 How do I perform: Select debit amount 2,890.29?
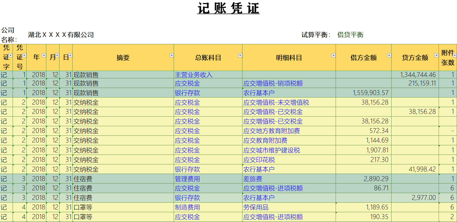[x=376, y=179]
